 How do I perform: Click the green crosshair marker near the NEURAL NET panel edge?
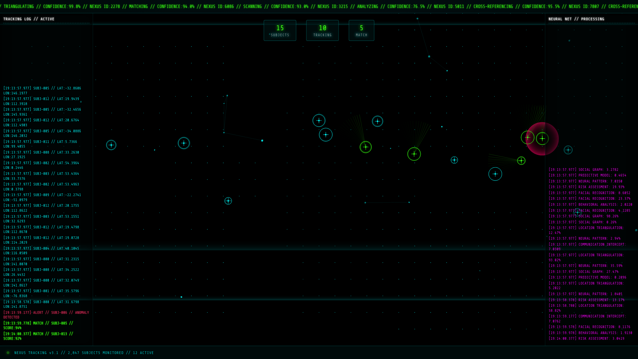coord(521,161)
